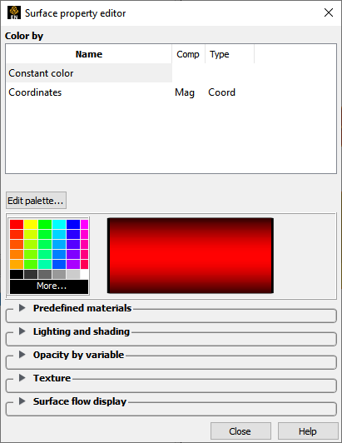
Task: Open Help for surface properties
Action: click(308, 431)
